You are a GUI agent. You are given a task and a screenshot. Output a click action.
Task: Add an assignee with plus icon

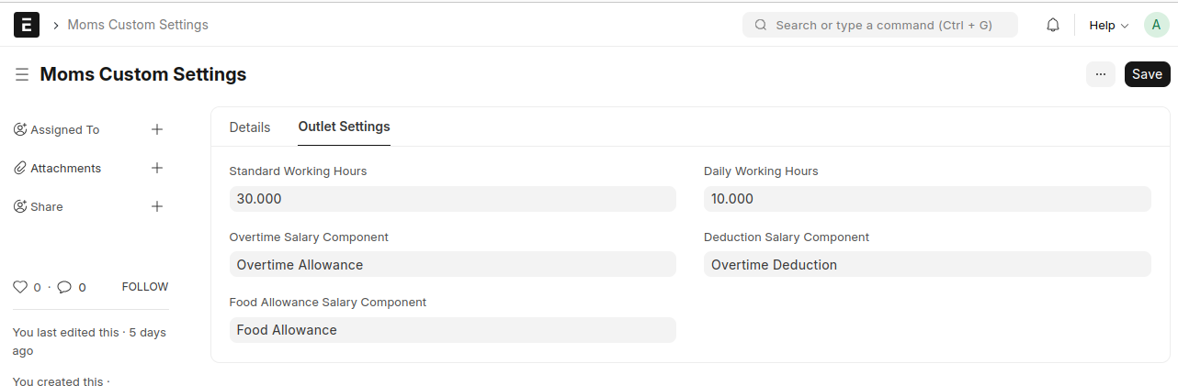[x=157, y=129]
